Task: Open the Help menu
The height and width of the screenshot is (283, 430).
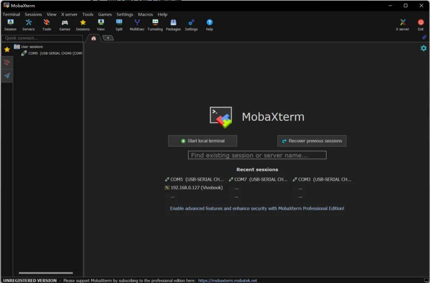Action: click(x=162, y=14)
